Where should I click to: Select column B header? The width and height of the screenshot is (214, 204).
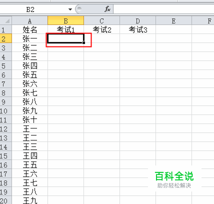point(65,21)
